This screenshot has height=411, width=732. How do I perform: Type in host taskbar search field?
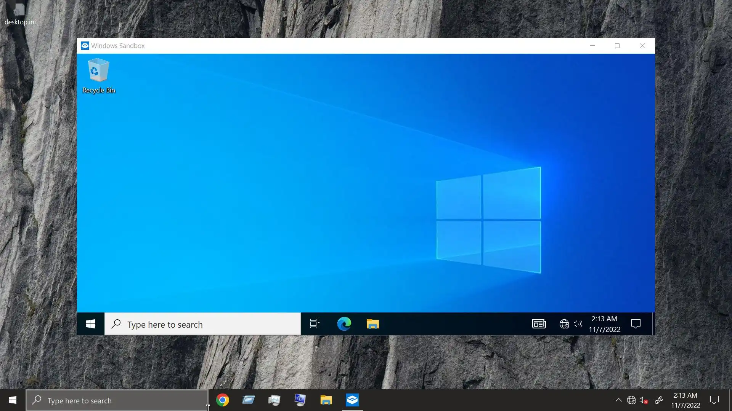click(117, 400)
